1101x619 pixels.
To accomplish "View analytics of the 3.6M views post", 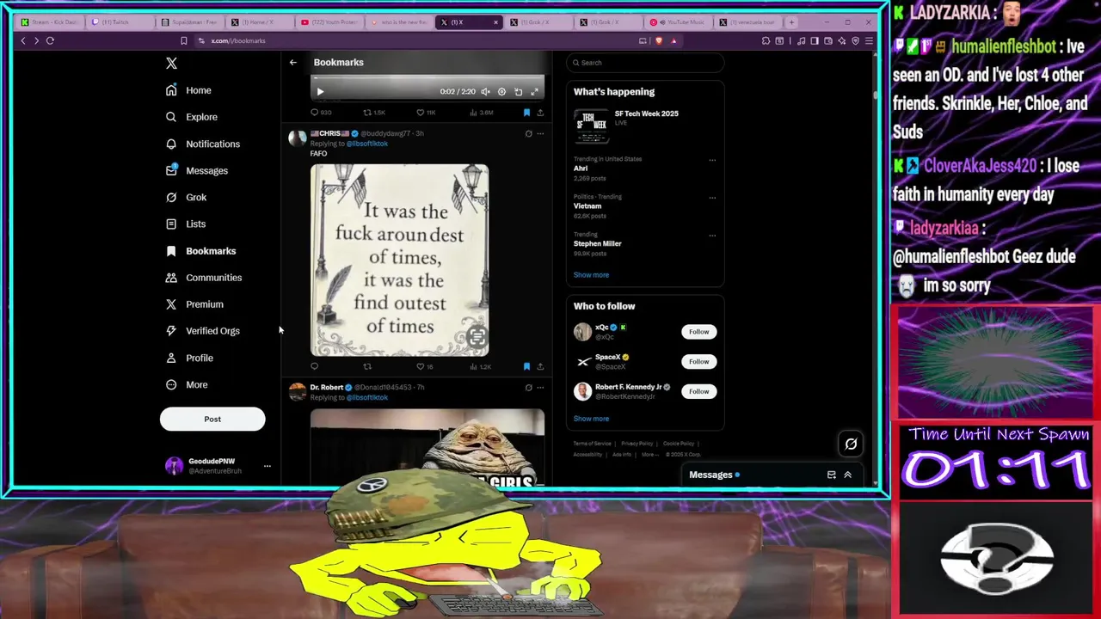I will click(481, 113).
